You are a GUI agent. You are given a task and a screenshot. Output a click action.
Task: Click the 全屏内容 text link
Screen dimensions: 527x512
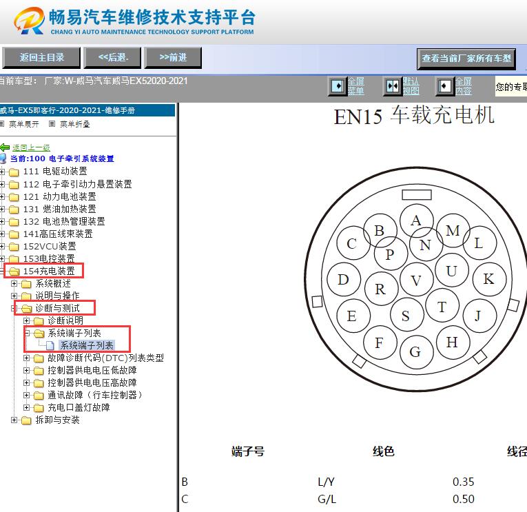click(464, 86)
